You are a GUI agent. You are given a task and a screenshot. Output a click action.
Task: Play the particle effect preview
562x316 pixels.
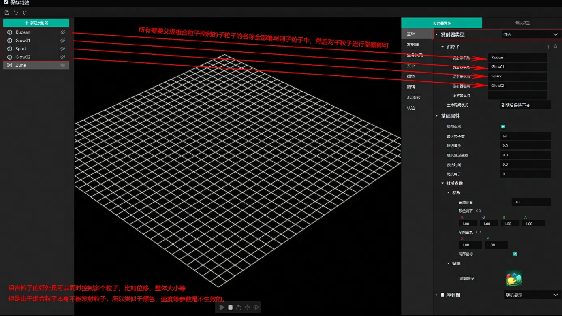point(222,307)
